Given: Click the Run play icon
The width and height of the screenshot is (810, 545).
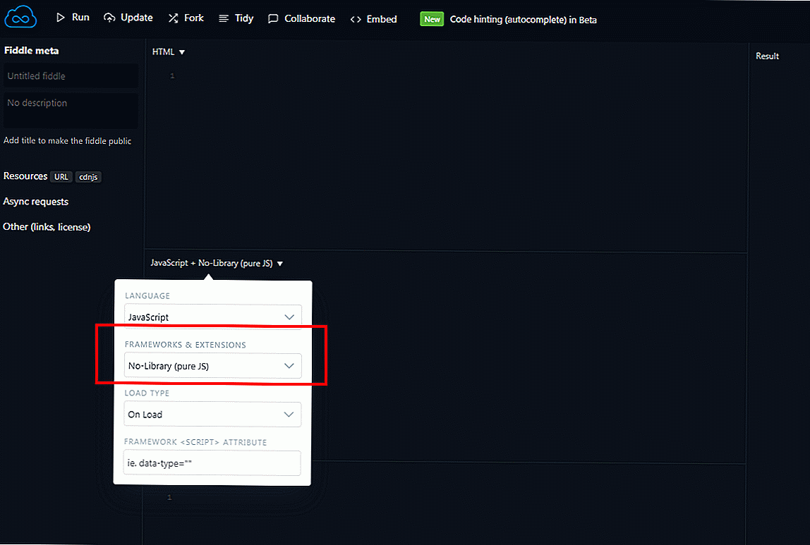Looking at the screenshot, I should [61, 18].
